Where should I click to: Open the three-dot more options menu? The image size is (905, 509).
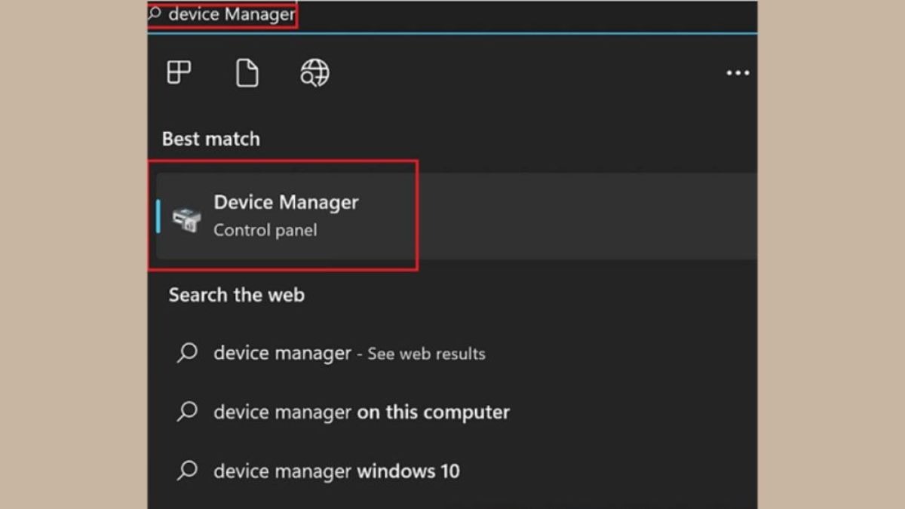737,73
